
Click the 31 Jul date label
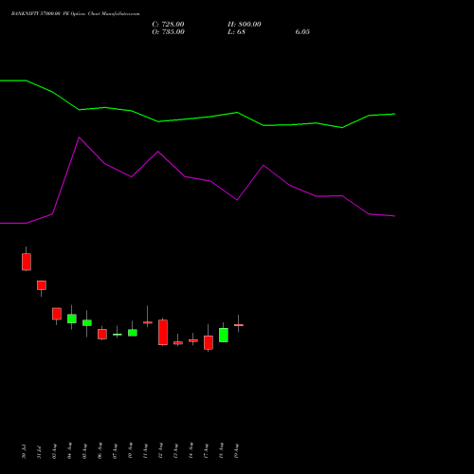[x=39, y=451]
